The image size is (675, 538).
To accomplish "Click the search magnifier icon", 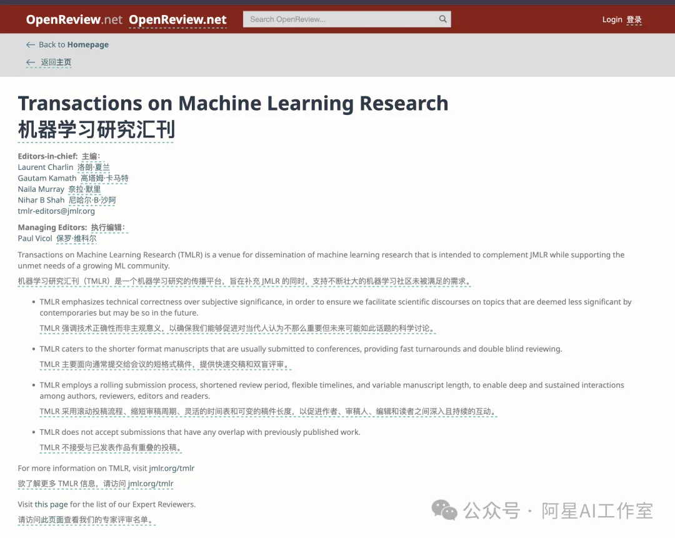I will coord(442,19).
